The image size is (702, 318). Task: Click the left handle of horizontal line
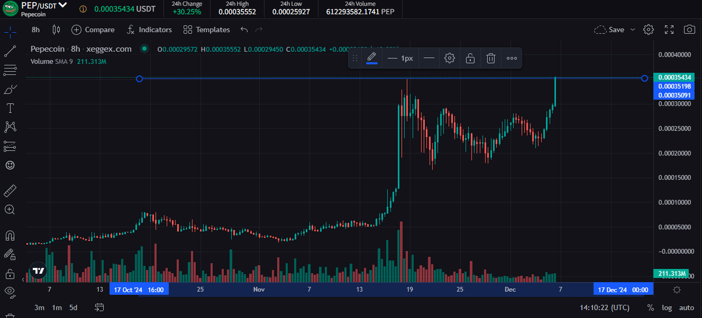(x=139, y=78)
